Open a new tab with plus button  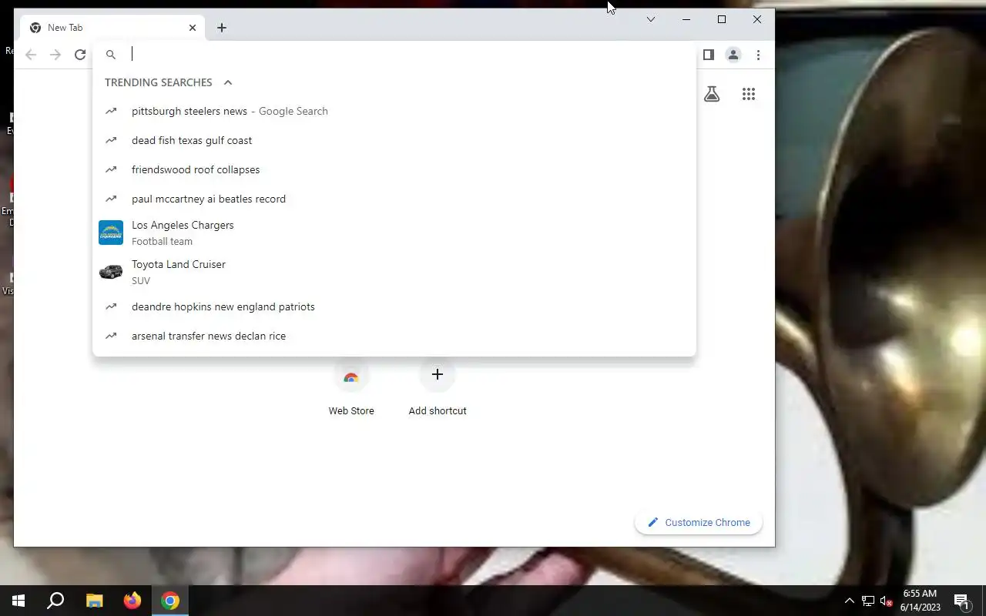point(222,28)
